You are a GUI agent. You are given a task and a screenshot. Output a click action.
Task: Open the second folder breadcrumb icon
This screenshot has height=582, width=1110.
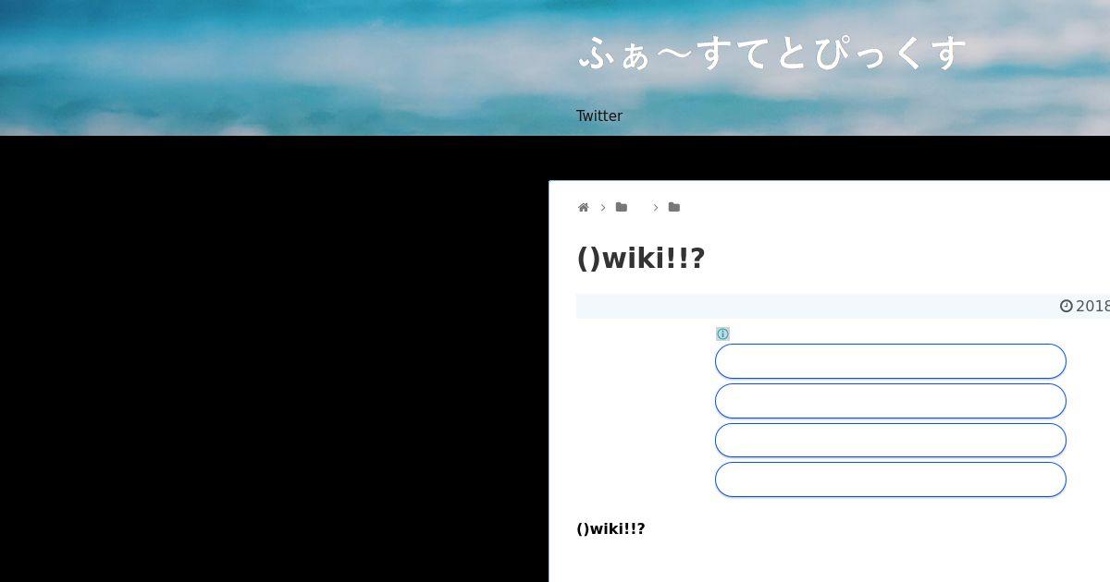(674, 208)
